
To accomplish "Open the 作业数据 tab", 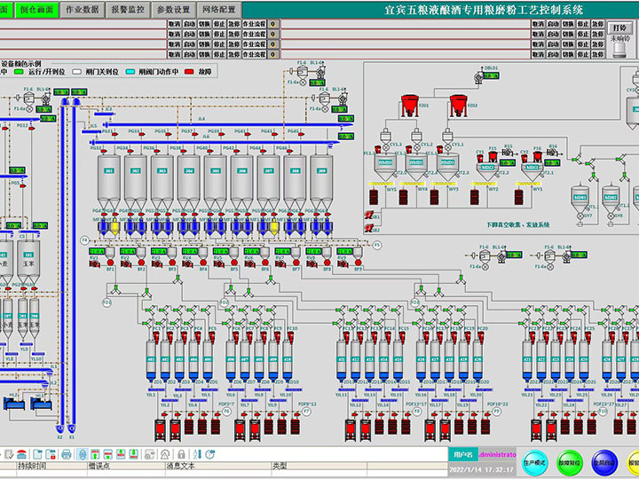I will tap(83, 10).
